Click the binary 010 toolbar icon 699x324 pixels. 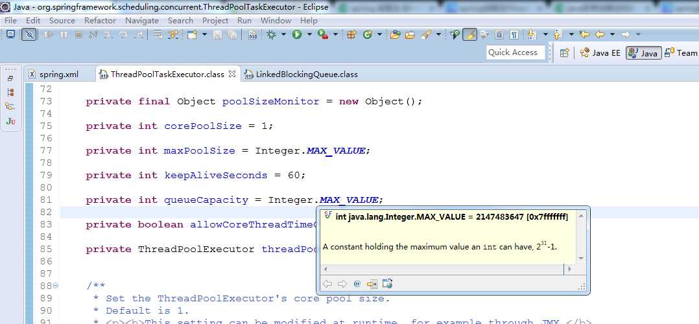253,34
